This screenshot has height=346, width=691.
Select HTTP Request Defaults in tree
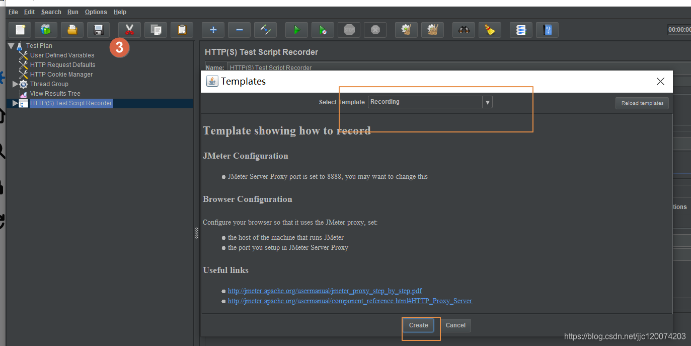(62, 65)
